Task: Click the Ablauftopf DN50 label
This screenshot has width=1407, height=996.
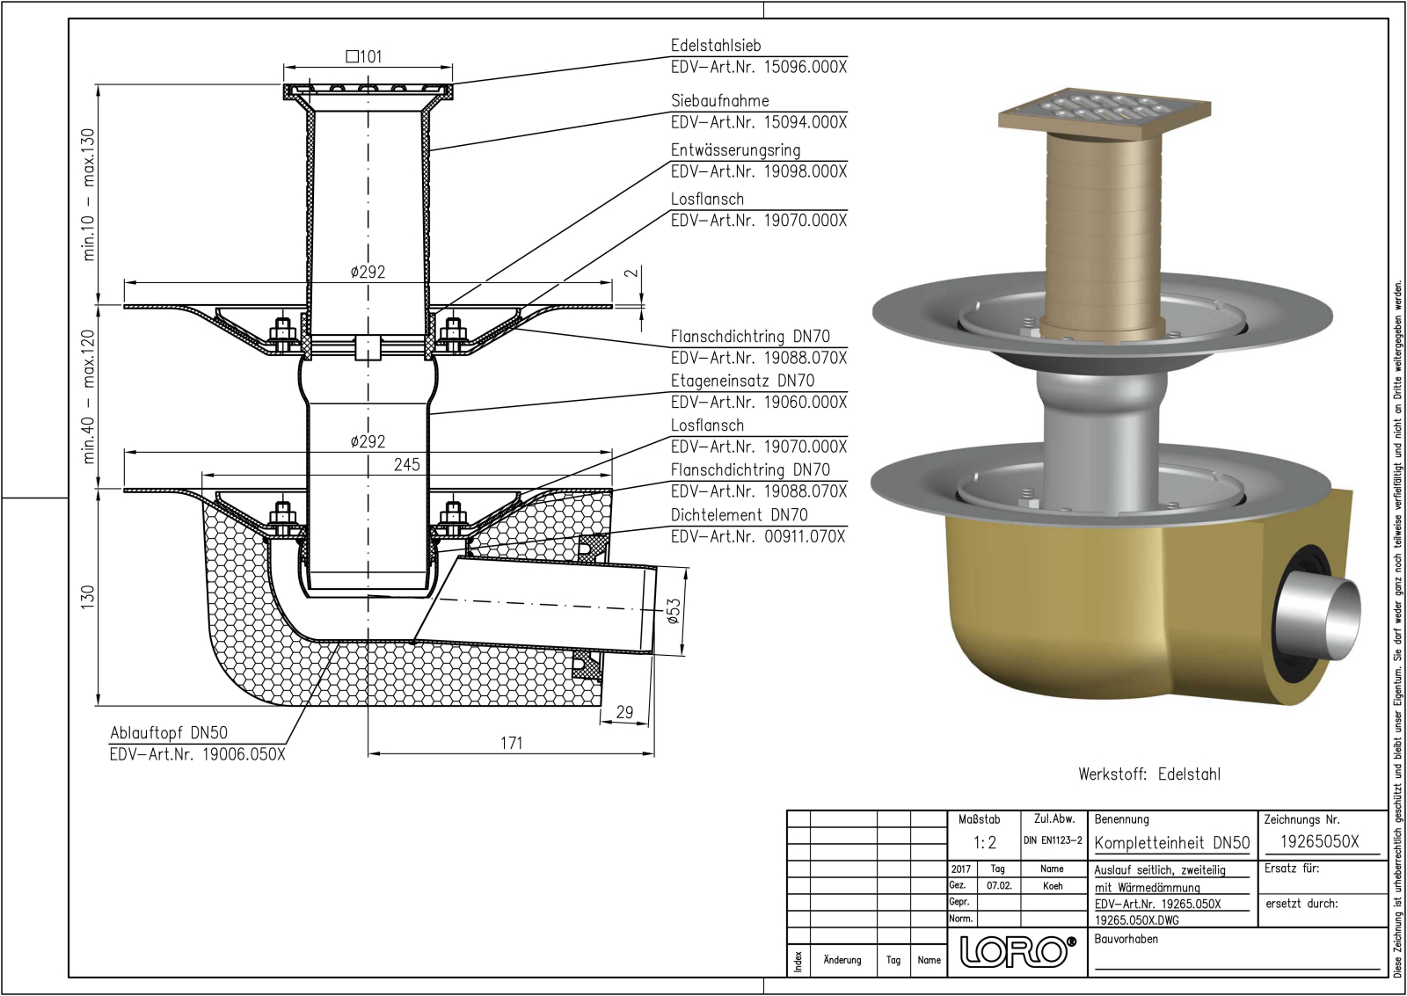Action: 169,733
